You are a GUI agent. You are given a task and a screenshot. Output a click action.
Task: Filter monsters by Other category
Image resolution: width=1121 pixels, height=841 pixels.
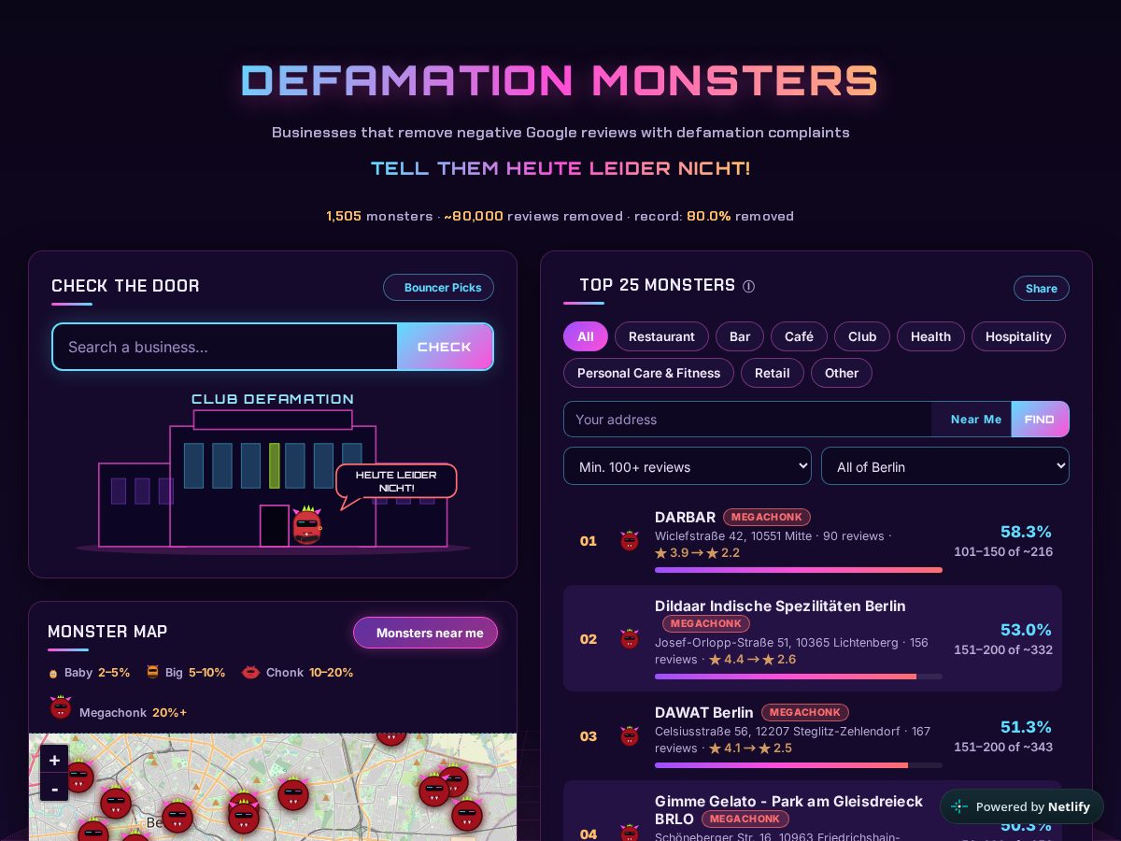tap(841, 373)
